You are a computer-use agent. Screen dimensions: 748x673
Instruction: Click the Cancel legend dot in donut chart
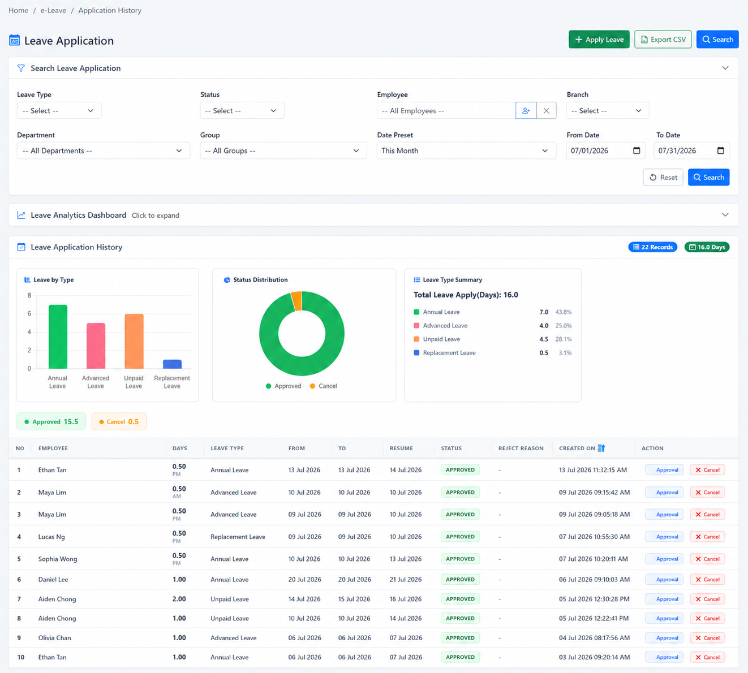coord(312,386)
